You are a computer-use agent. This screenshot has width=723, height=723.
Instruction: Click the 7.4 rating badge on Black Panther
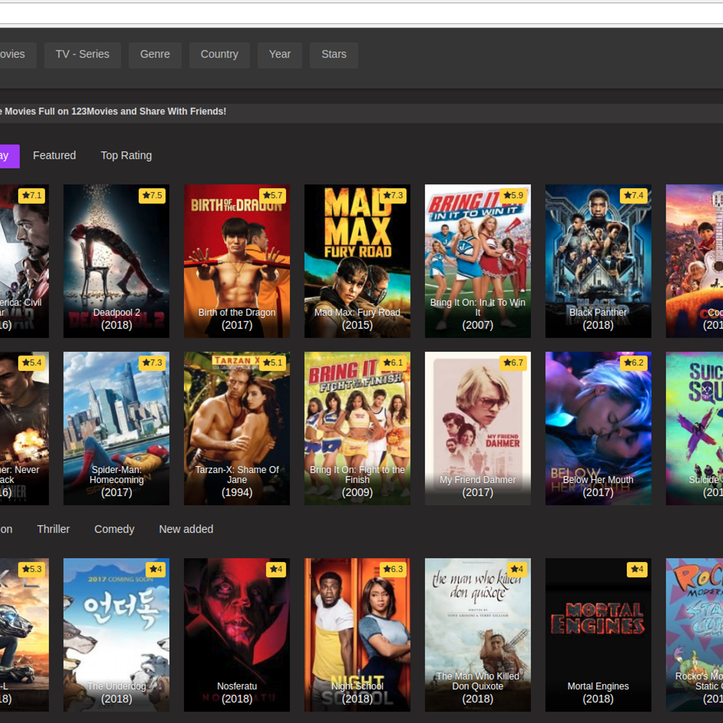click(x=634, y=196)
